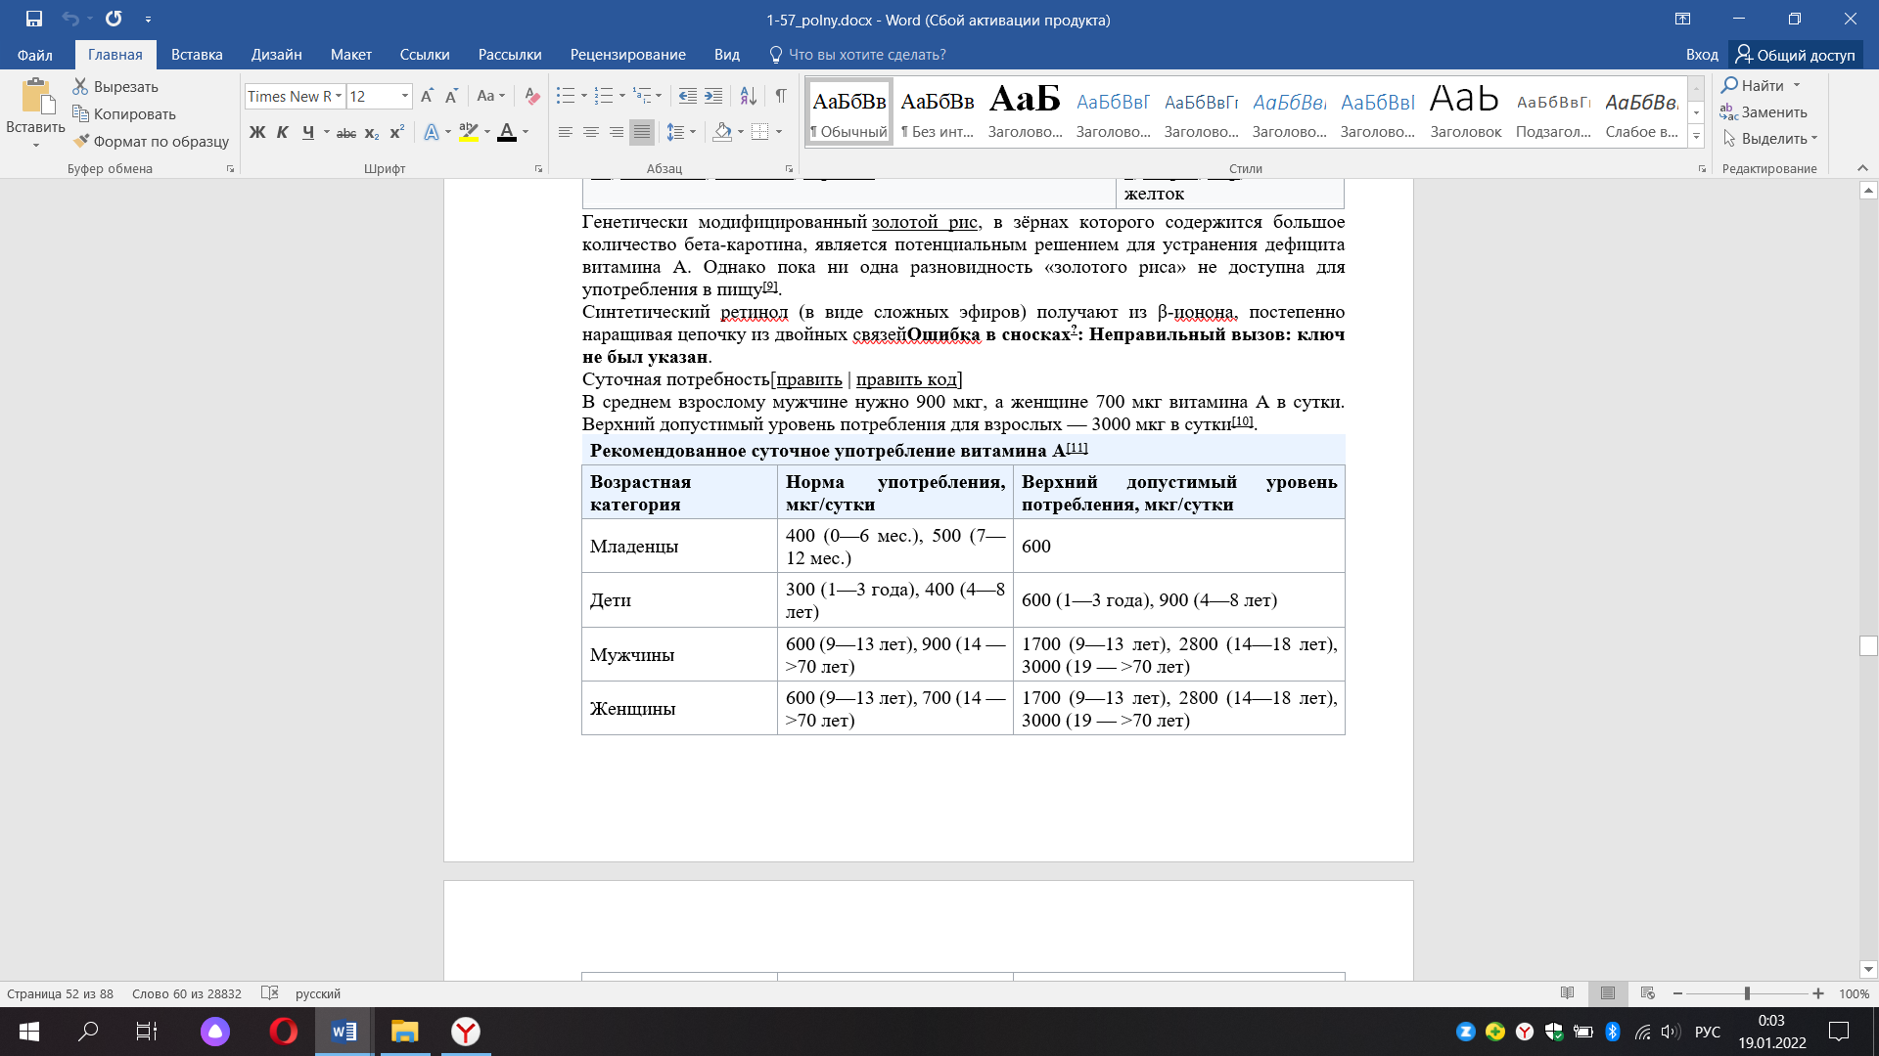This screenshot has height=1056, width=1879.
Task: Toggle underline with the Ч button
Action: [x=308, y=132]
